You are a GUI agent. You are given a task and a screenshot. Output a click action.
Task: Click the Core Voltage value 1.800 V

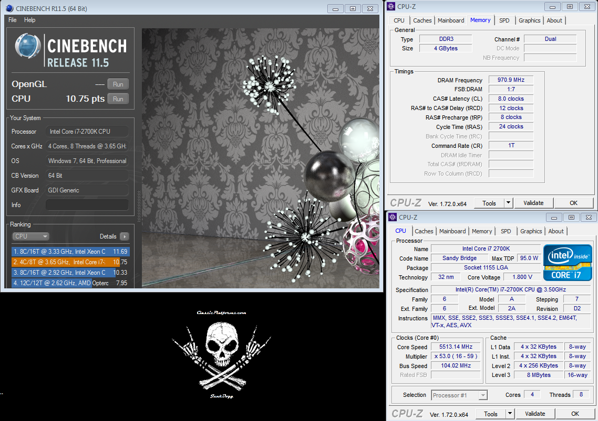[x=522, y=277]
